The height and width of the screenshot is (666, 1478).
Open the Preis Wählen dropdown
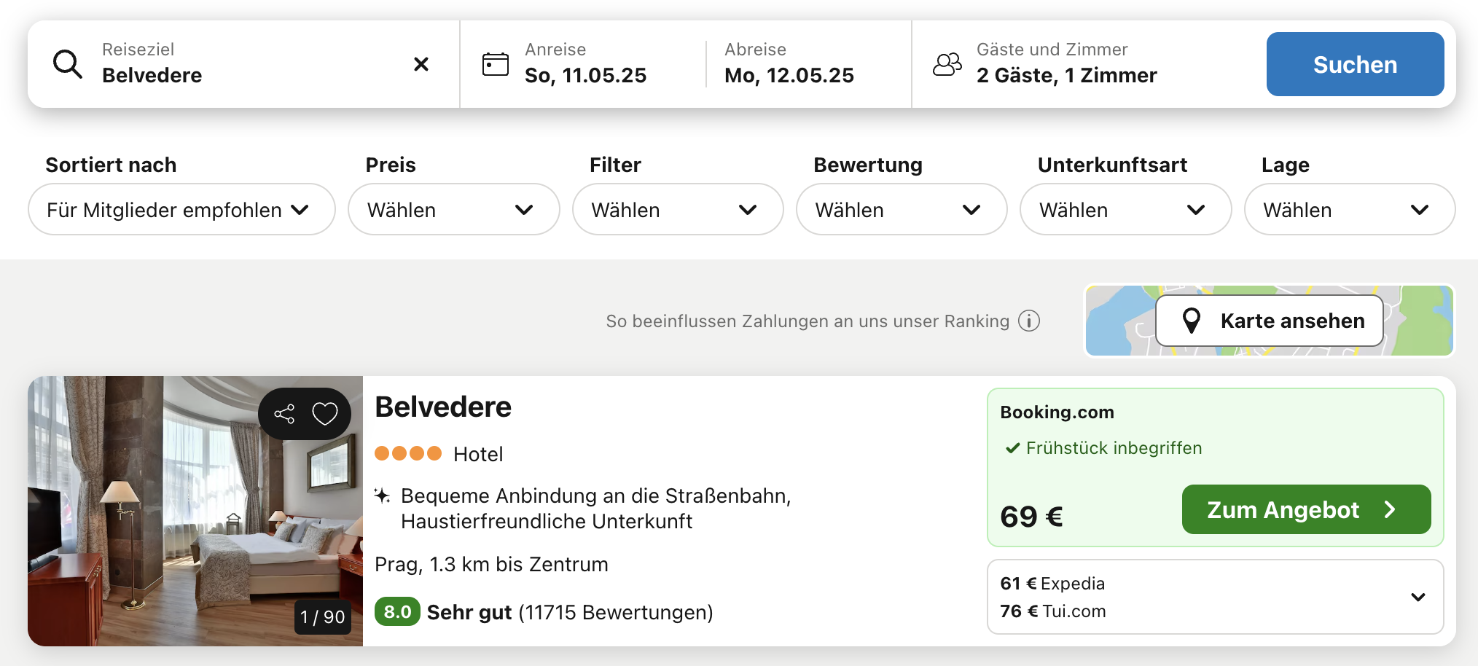(453, 209)
